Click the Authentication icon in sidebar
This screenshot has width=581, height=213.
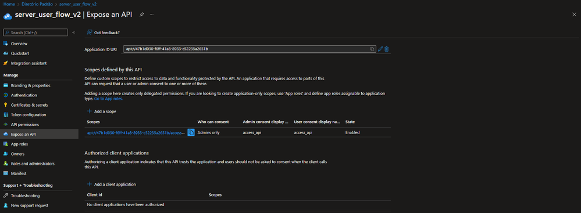pos(6,95)
